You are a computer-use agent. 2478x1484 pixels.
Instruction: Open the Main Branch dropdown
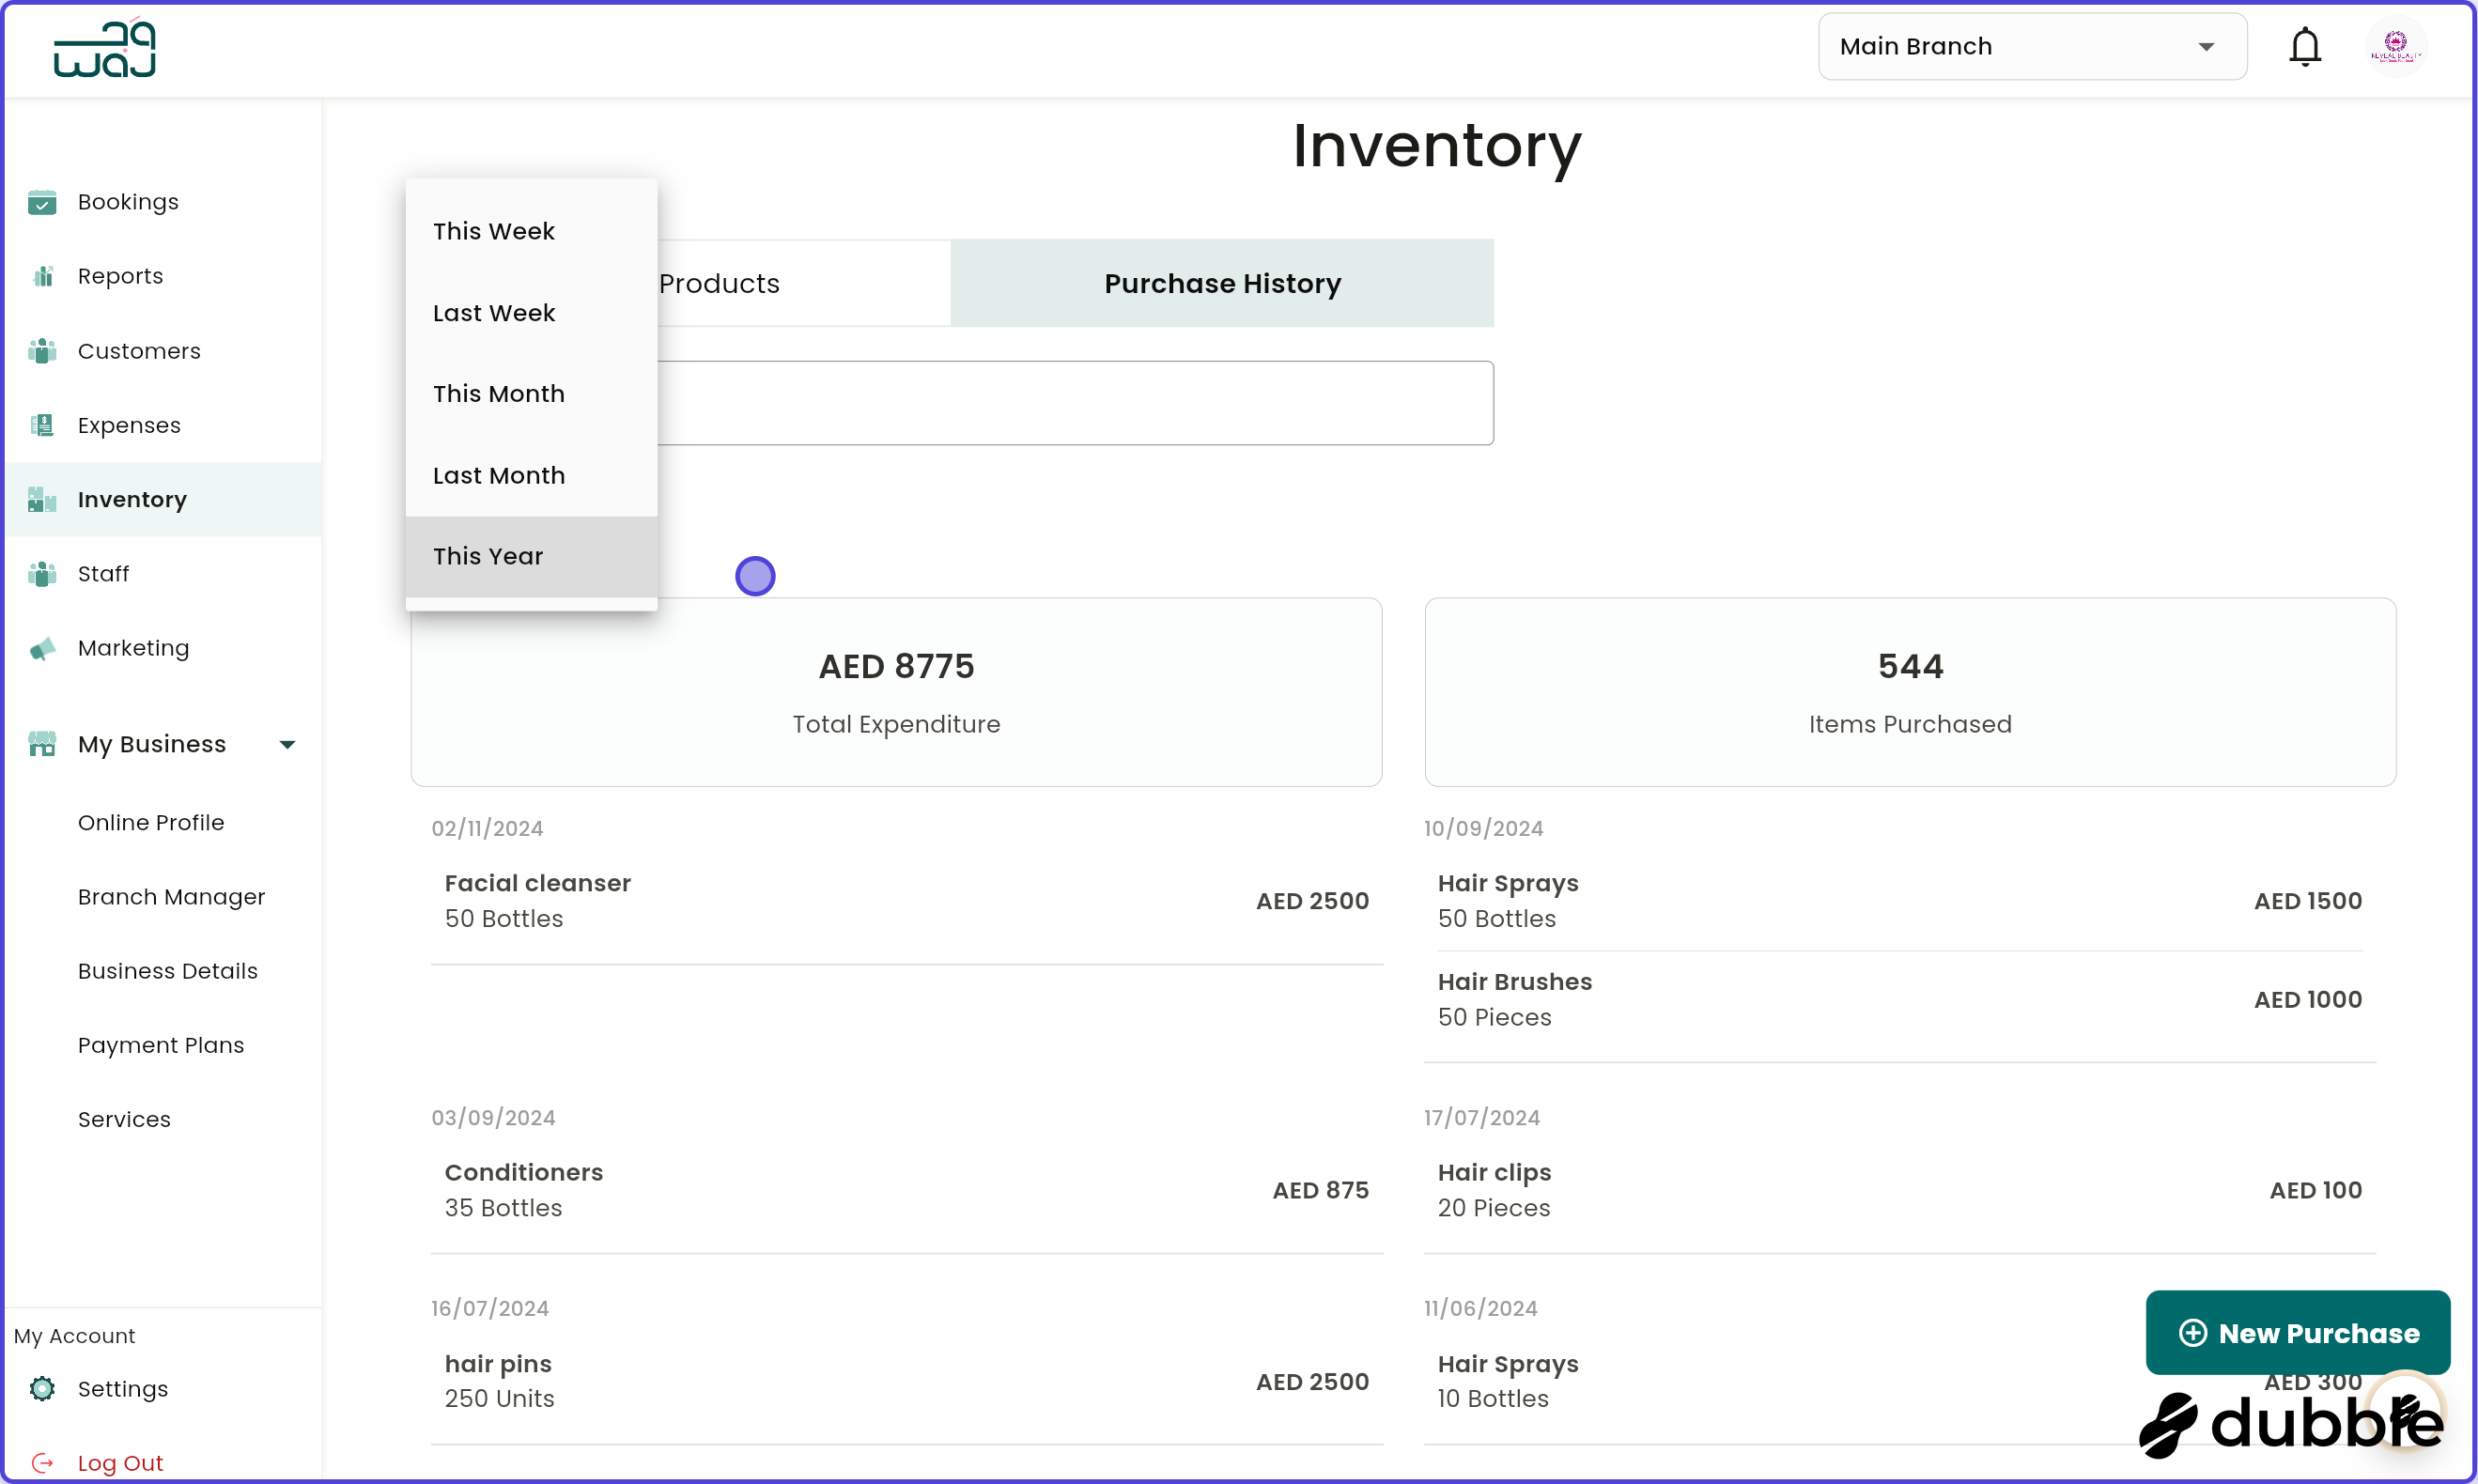[x=2031, y=46]
